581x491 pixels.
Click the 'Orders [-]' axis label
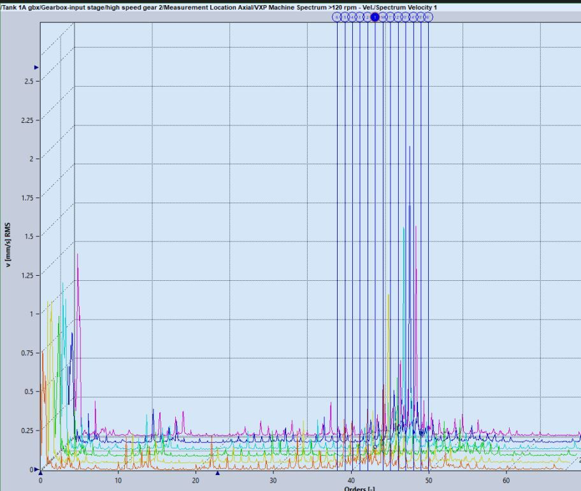click(x=360, y=488)
